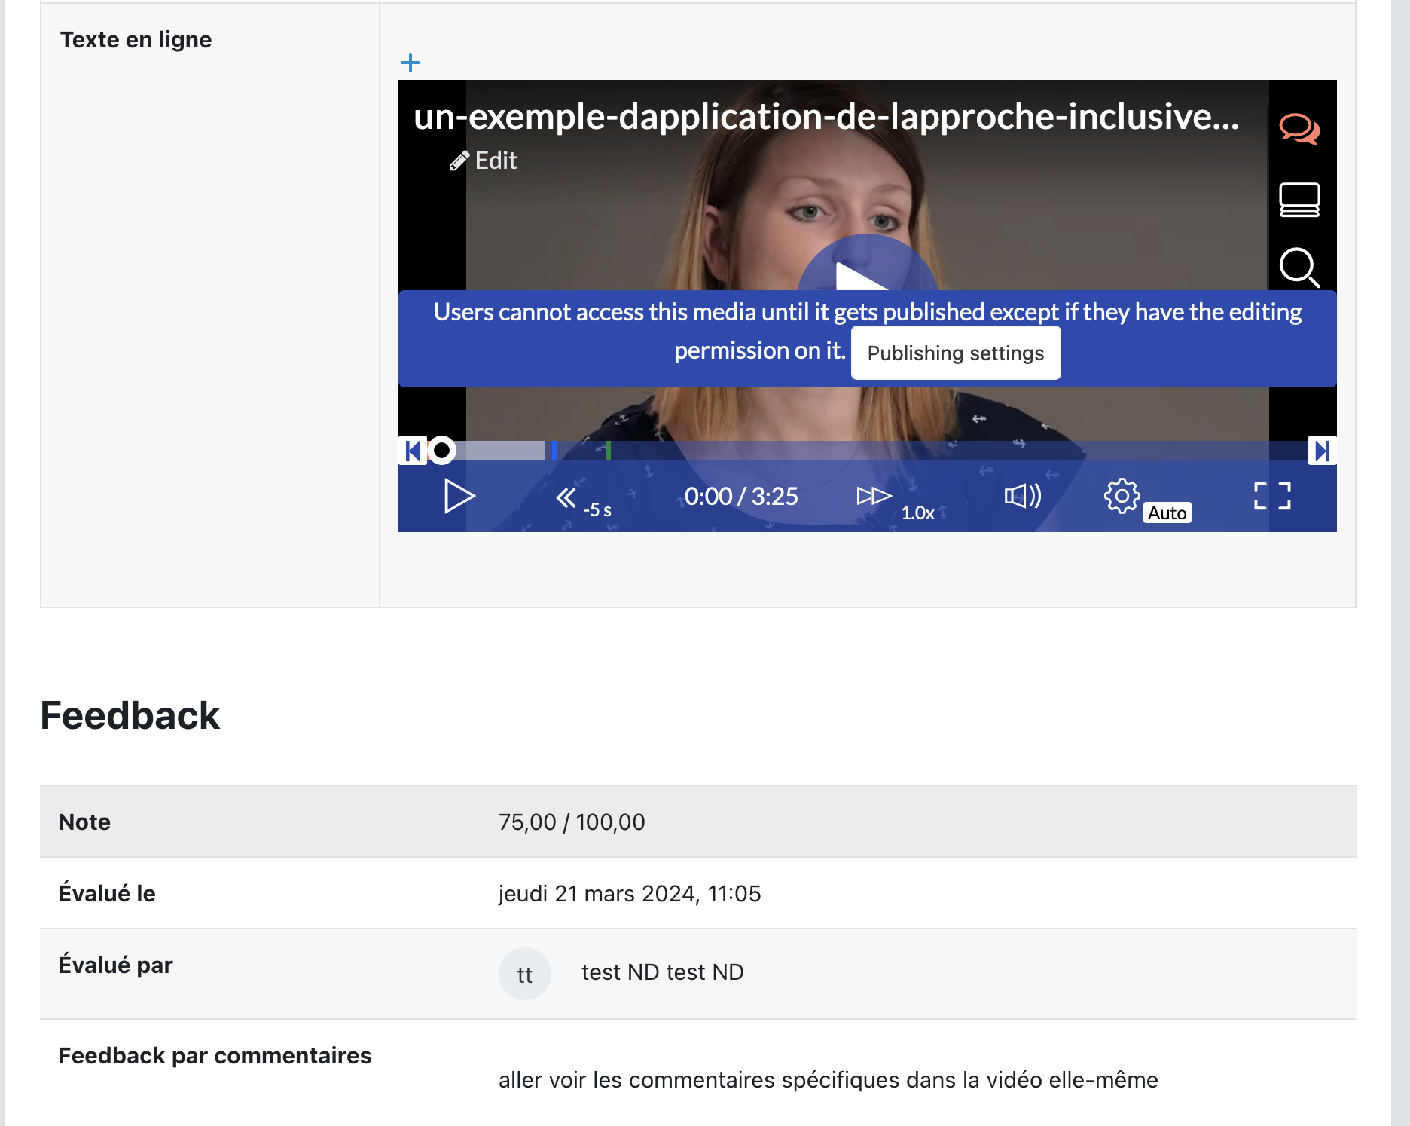Open evaluator profile test ND test ND

click(662, 972)
